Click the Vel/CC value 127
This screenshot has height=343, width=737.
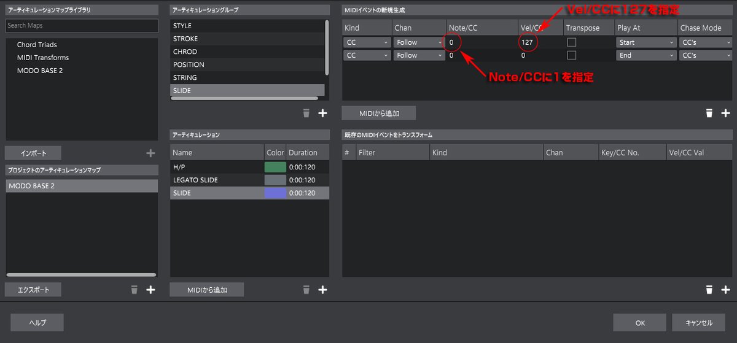527,42
